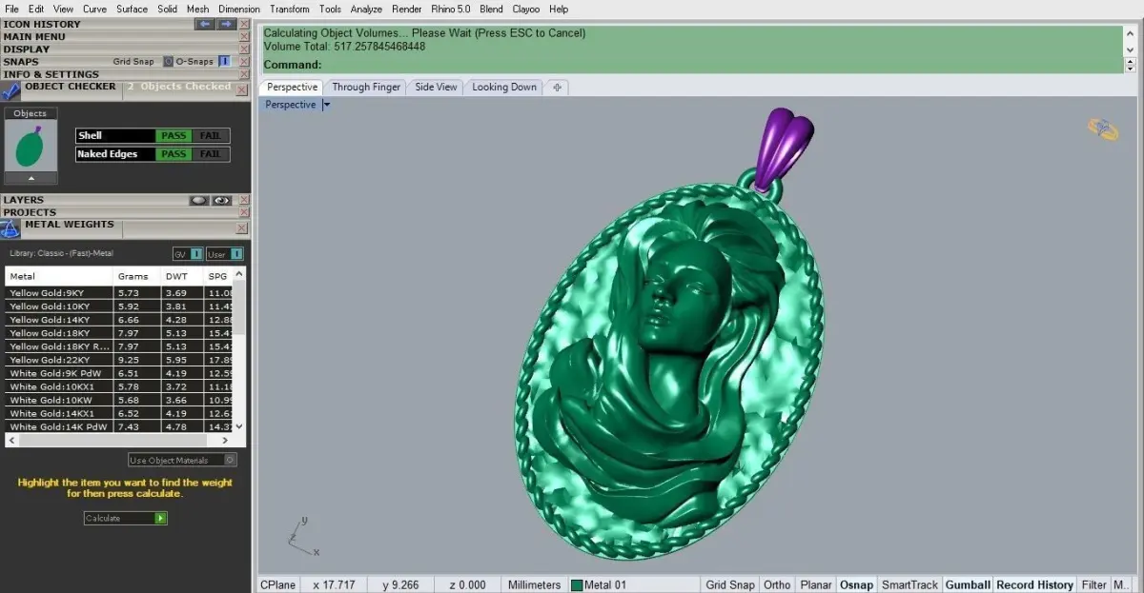The image size is (1144, 593).
Task: Click the Layers single-sphere display icon
Action: (199, 200)
